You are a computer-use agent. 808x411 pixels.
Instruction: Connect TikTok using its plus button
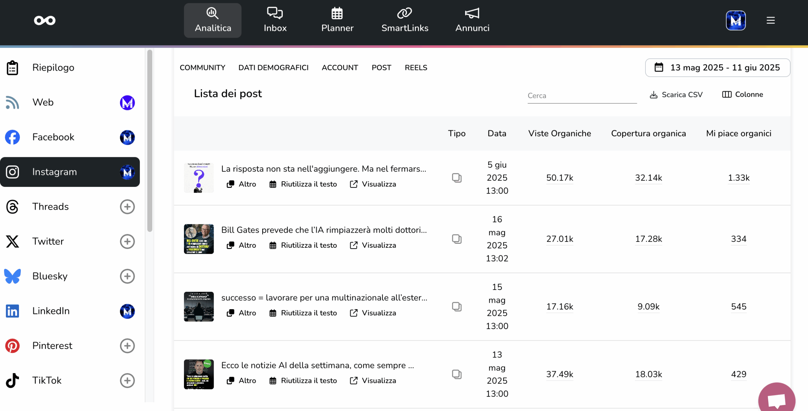[x=127, y=380]
